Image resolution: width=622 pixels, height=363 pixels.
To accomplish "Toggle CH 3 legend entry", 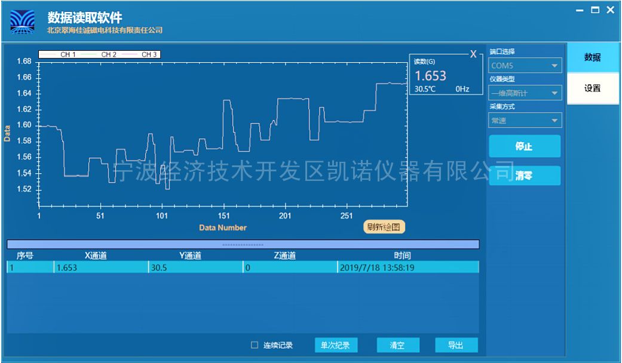I will 141,55.
